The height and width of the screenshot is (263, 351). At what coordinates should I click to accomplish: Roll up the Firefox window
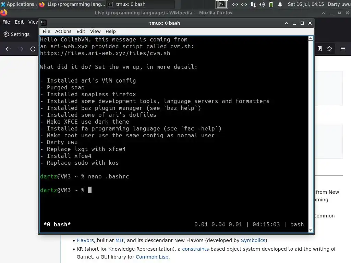tap(324, 13)
